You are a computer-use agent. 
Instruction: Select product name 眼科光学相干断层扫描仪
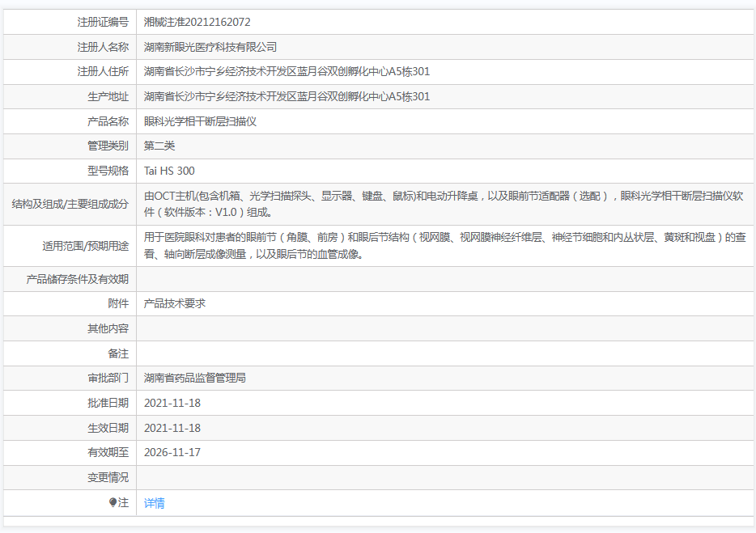200,121
